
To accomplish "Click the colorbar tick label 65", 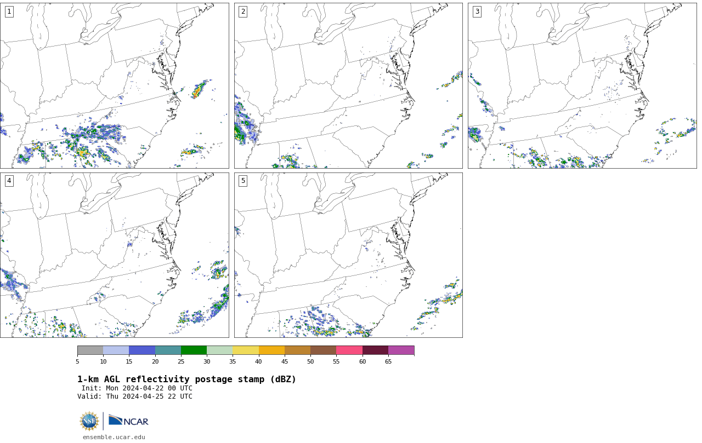I will 388,361.
